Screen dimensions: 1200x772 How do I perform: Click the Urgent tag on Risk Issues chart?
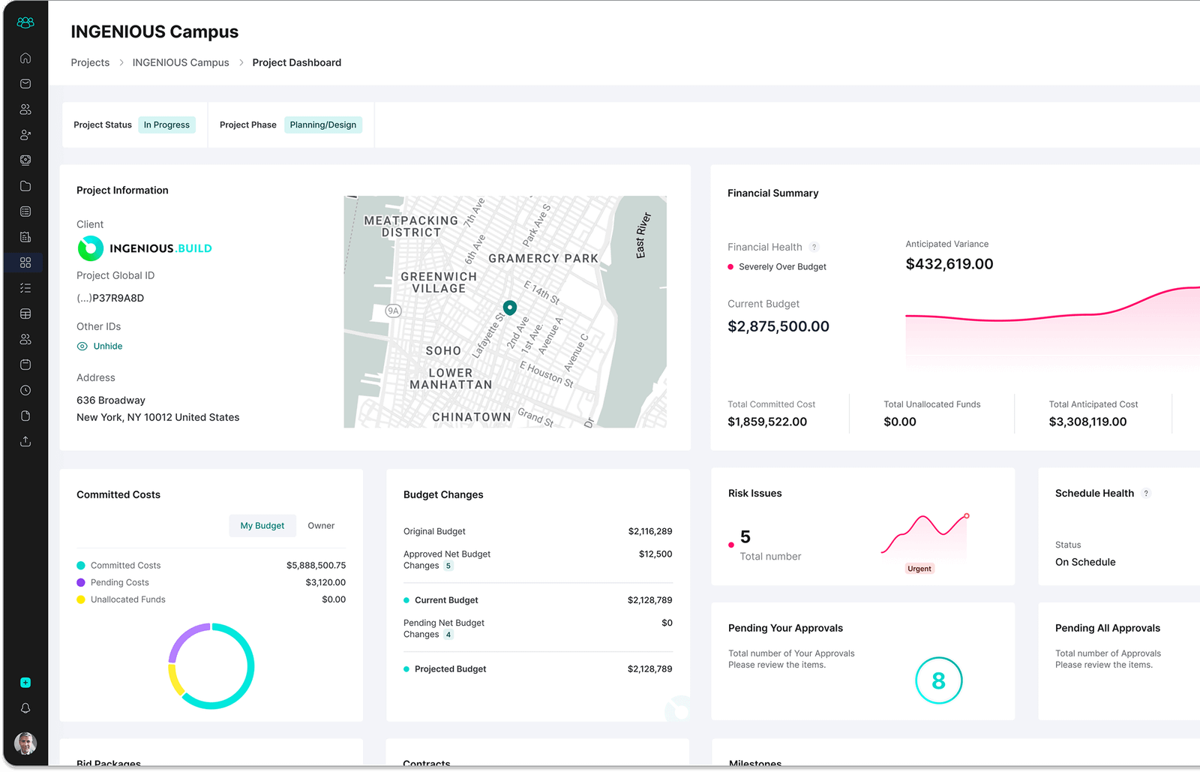point(919,569)
